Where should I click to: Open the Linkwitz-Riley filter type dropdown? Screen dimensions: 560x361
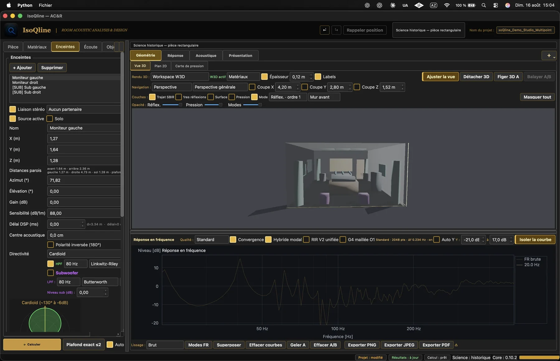point(105,264)
